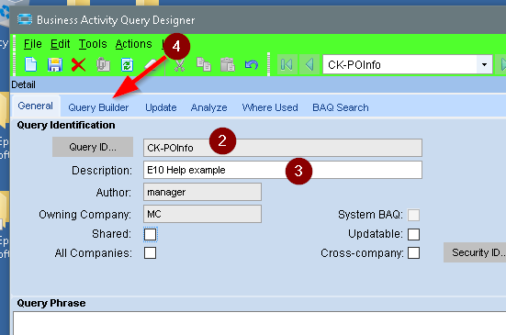Switch to the Update tab
506x335 pixels.
pos(161,107)
